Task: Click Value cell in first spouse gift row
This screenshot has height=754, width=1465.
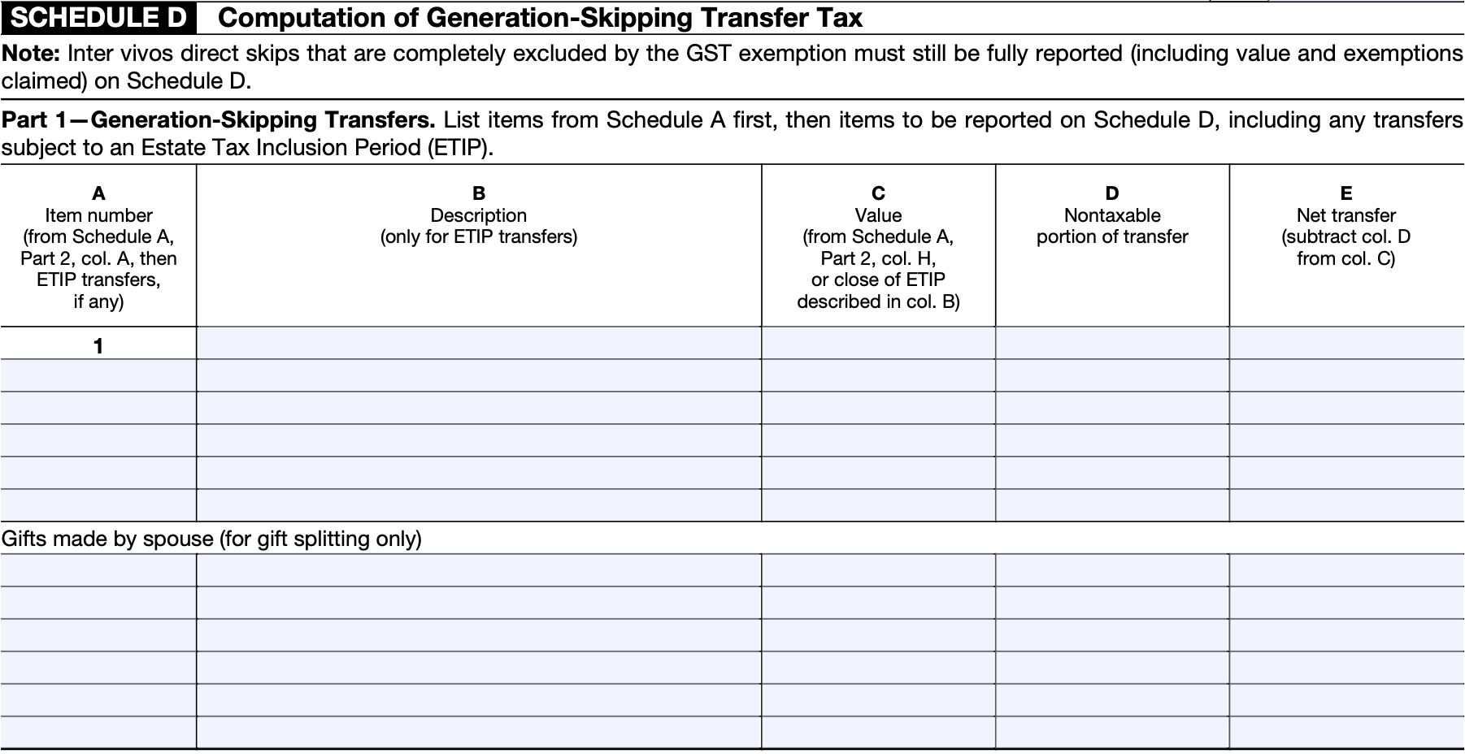Action: 878,570
